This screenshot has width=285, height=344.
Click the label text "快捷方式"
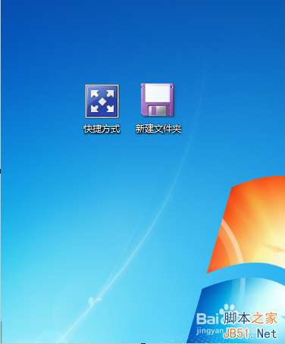(x=102, y=129)
